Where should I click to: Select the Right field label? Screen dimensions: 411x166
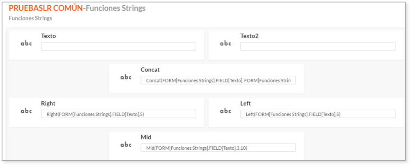(x=48, y=103)
